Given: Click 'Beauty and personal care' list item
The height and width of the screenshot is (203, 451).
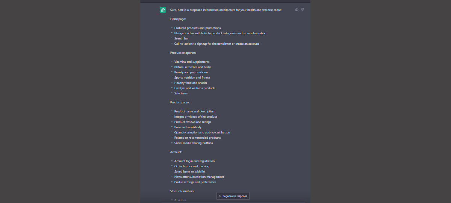Looking at the screenshot, I should tap(191, 72).
